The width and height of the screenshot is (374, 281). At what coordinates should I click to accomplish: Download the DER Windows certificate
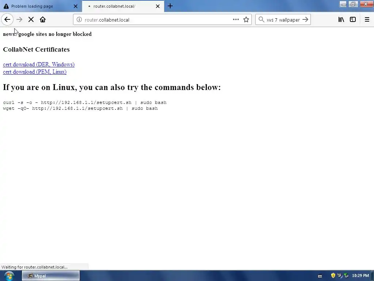pyautogui.click(x=39, y=64)
